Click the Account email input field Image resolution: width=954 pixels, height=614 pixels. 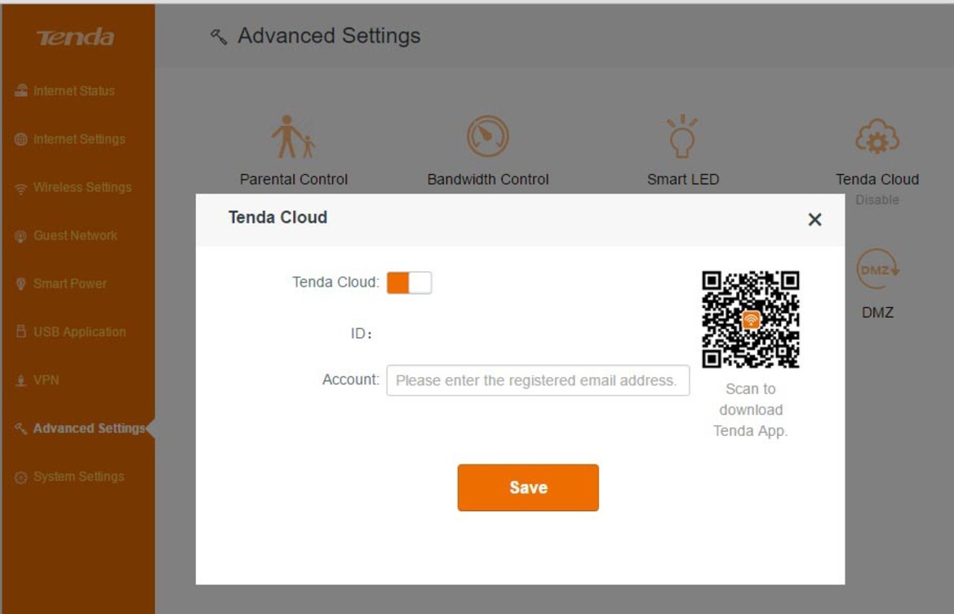click(538, 380)
